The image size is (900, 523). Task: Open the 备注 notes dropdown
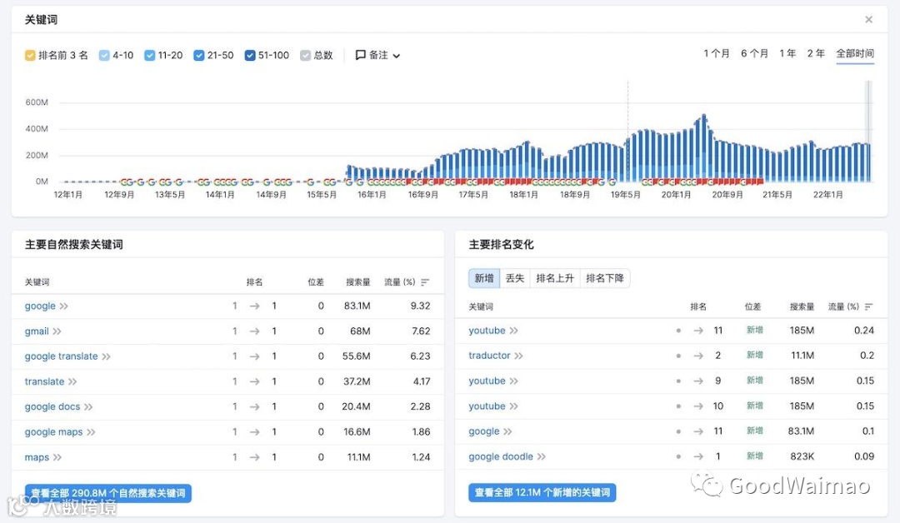click(x=377, y=55)
